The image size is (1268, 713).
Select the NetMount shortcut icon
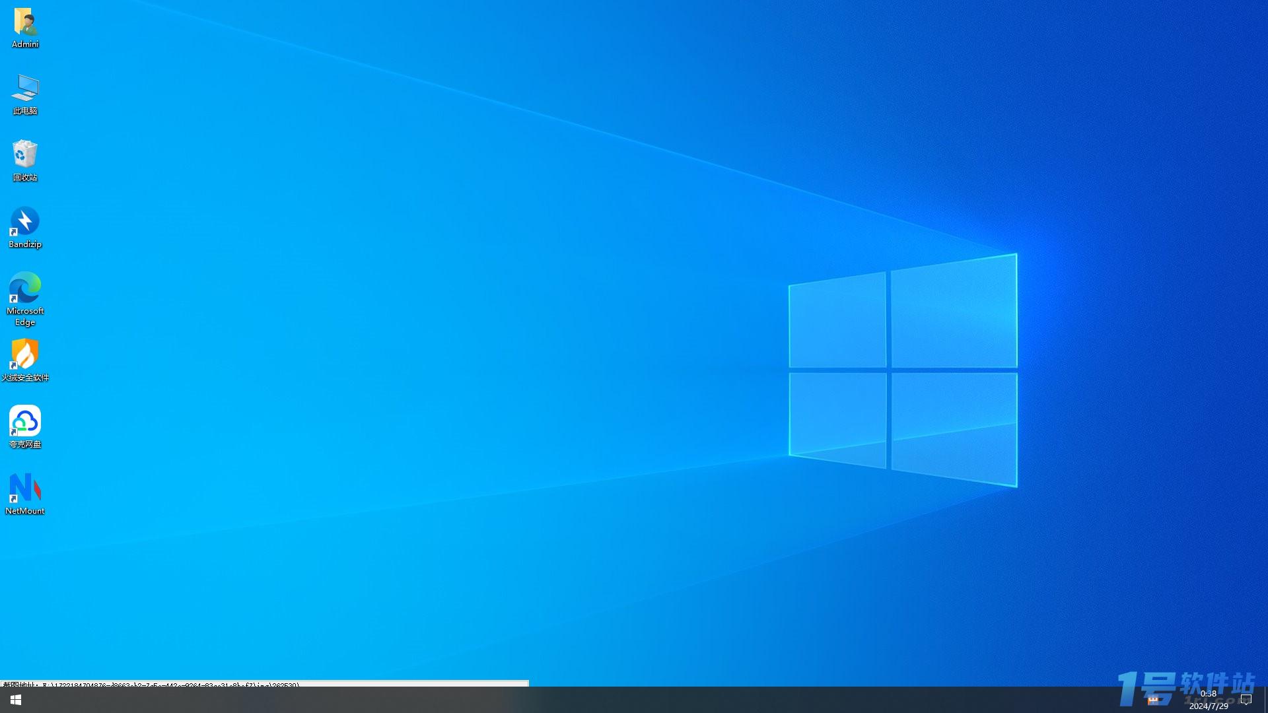(x=25, y=494)
